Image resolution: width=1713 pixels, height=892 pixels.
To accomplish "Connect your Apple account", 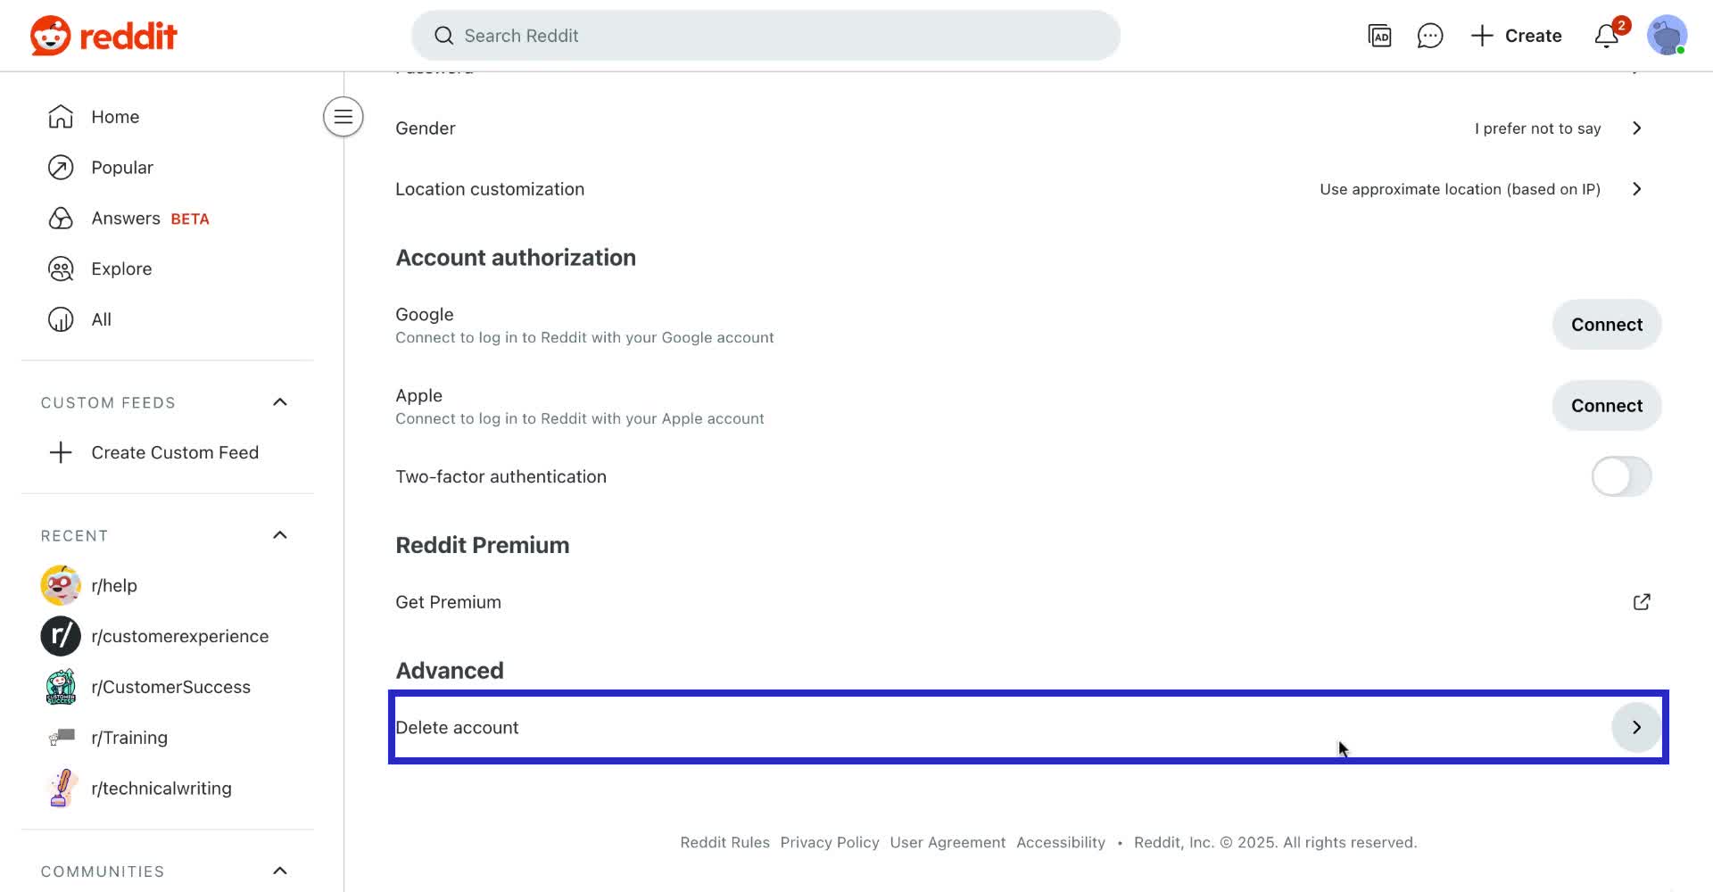I will 1606,405.
